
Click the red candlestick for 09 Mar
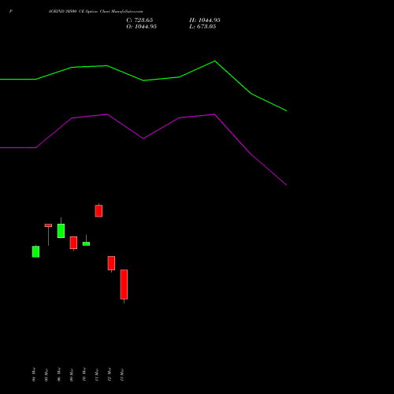73,243
